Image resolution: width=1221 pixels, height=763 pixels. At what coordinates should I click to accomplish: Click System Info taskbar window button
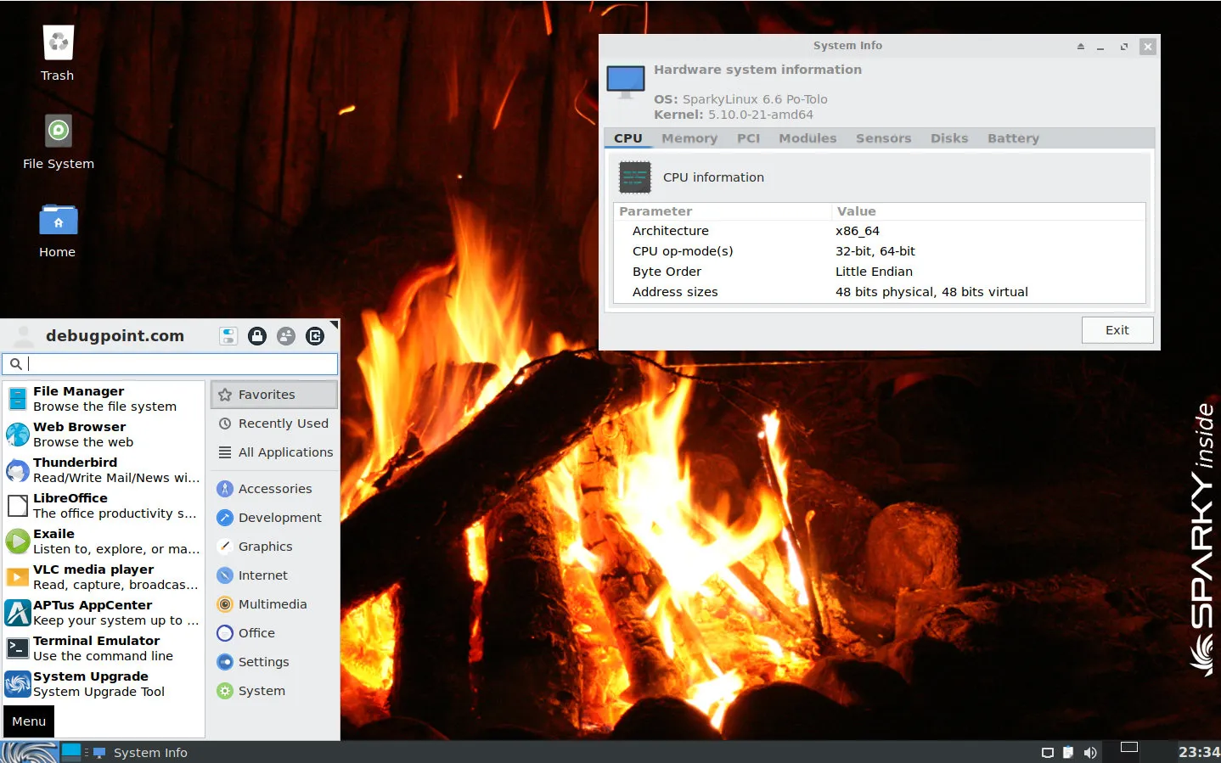pos(141,753)
